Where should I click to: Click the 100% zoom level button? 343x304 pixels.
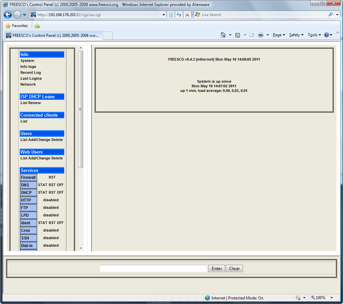[x=319, y=298]
